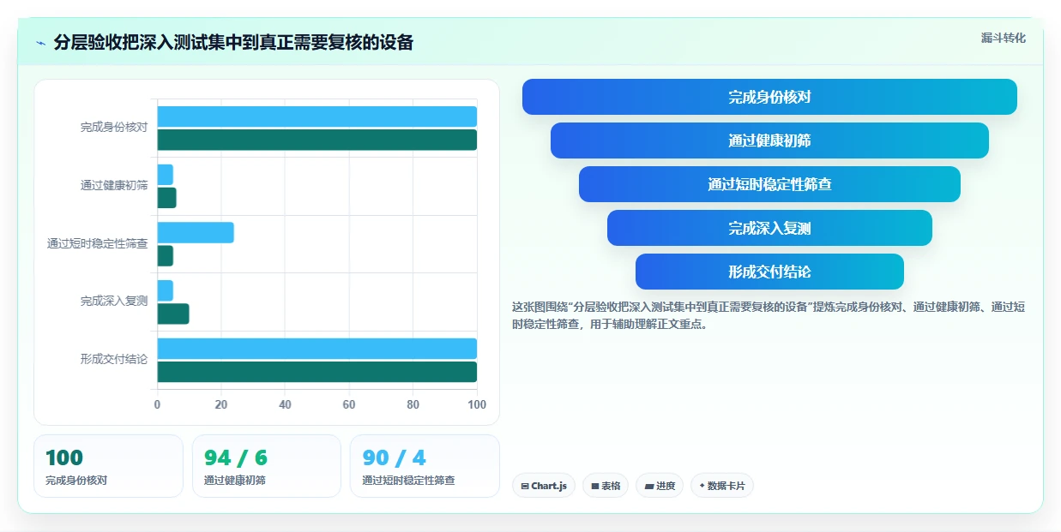Open the 100 完成身份核对 data card
Viewport: 1061px width, 532px height.
click(x=108, y=466)
